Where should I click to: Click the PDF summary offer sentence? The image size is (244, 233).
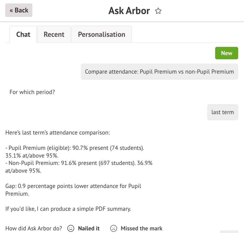[x=68, y=209]
